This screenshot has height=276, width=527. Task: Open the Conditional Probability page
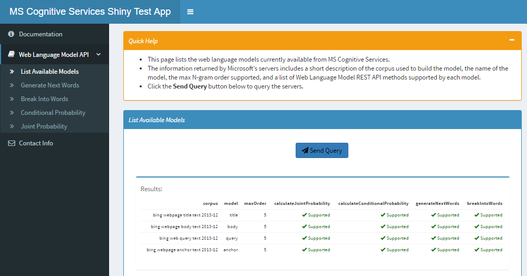pos(53,113)
